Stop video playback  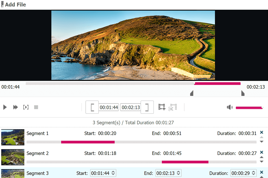pyautogui.click(x=36, y=107)
